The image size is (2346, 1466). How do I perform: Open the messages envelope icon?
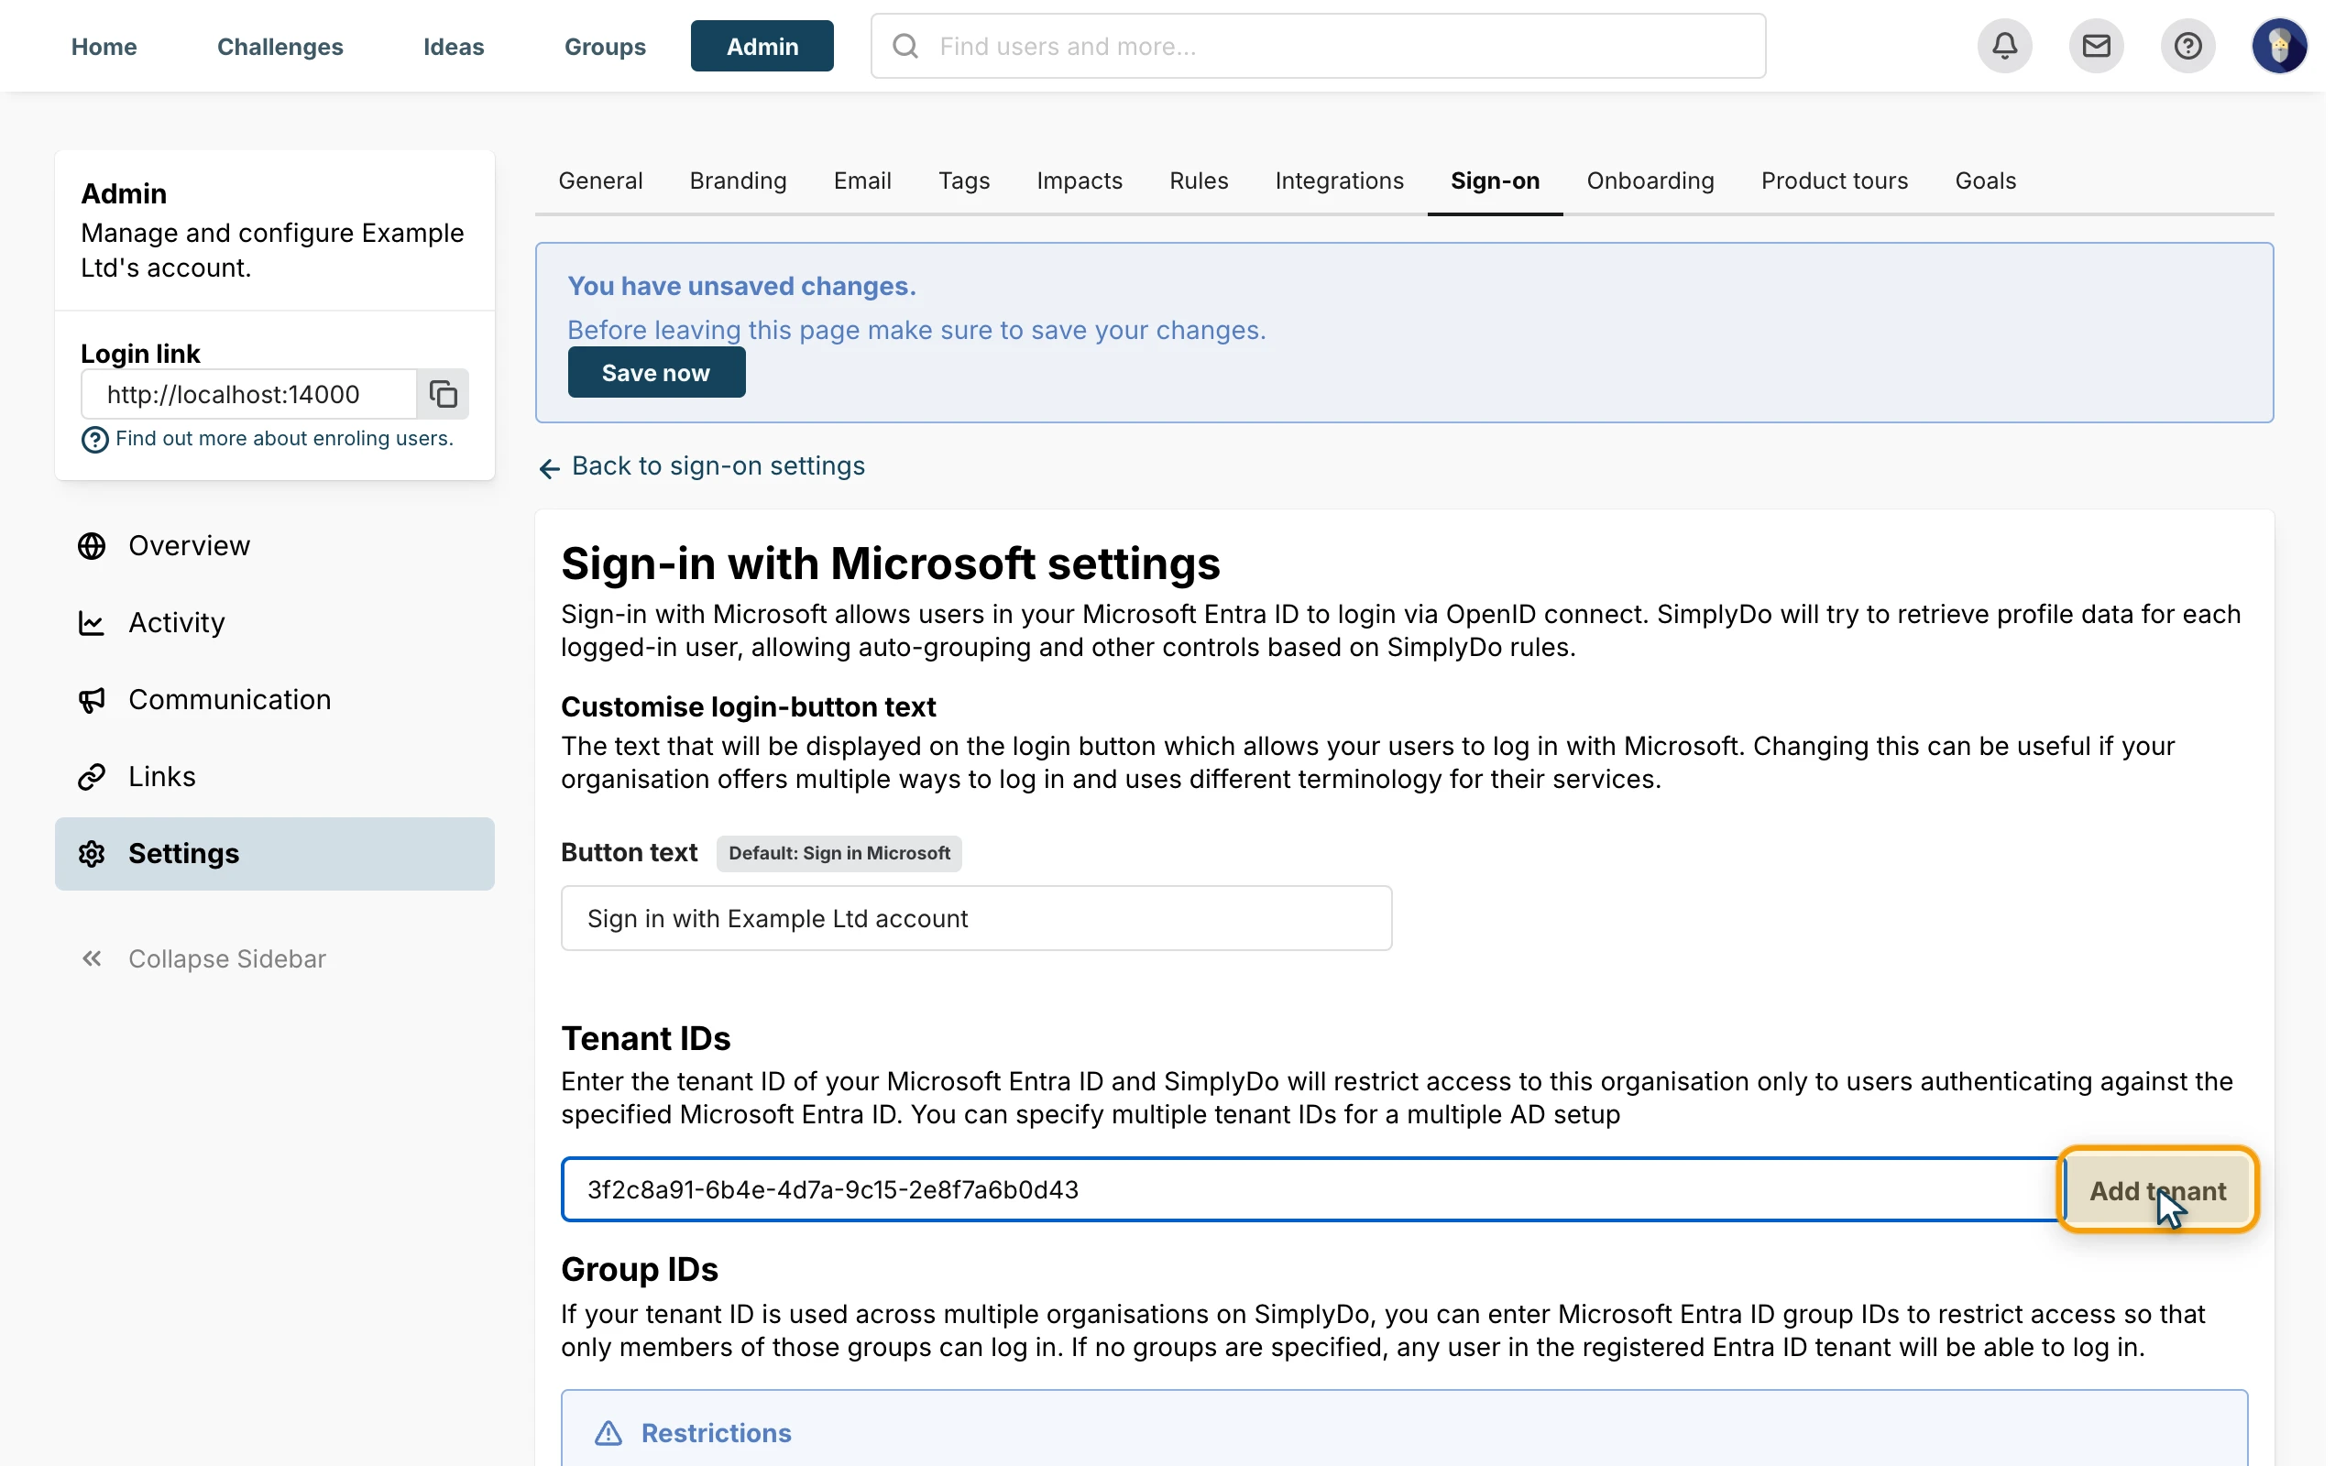2096,46
